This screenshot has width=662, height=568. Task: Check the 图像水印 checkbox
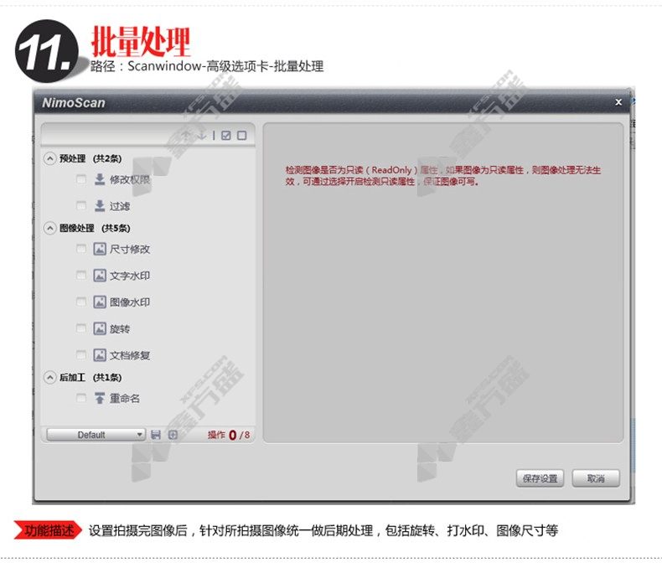81,302
